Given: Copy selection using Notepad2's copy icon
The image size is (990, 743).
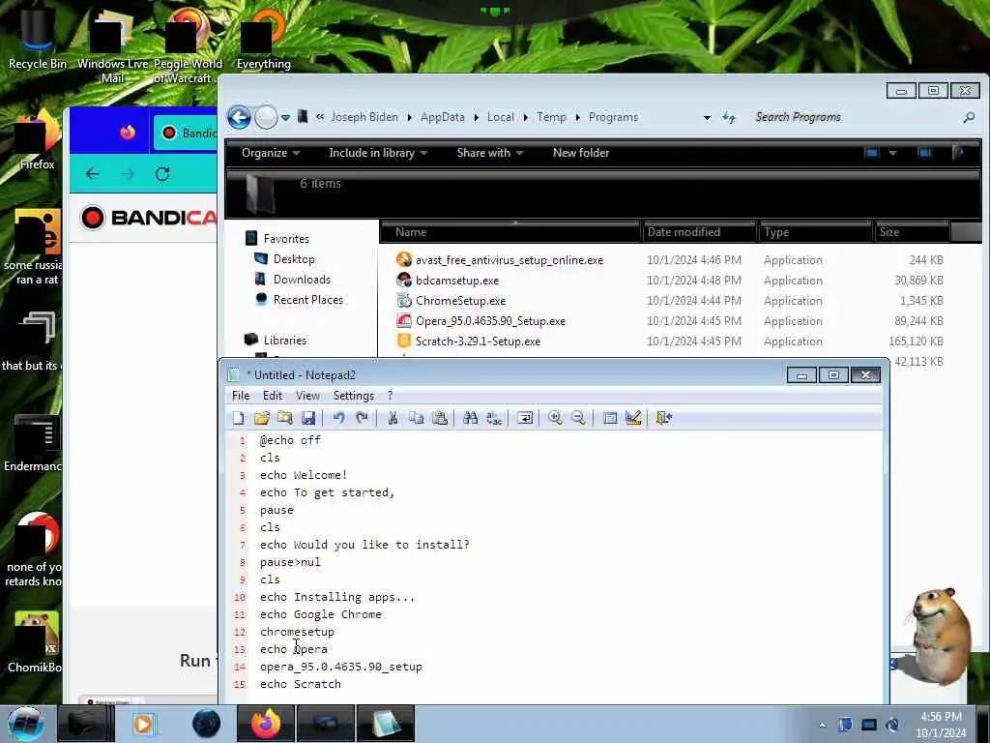Looking at the screenshot, I should [x=416, y=418].
